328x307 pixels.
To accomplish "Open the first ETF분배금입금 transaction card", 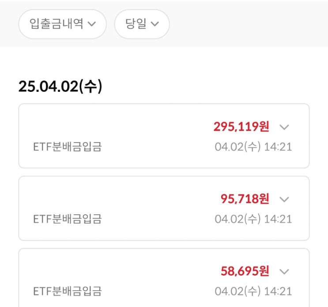I will pyautogui.click(x=164, y=136).
